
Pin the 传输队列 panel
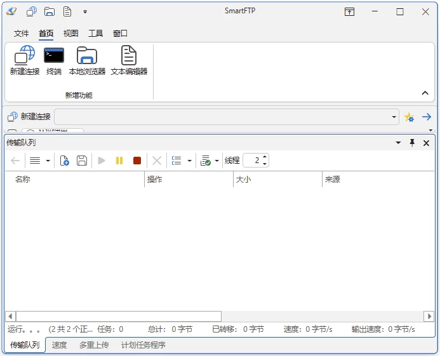coord(412,143)
